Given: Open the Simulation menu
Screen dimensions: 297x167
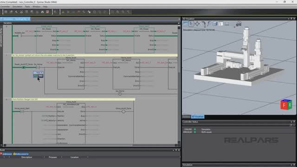Looking at the screenshot, I should pos(18,6).
